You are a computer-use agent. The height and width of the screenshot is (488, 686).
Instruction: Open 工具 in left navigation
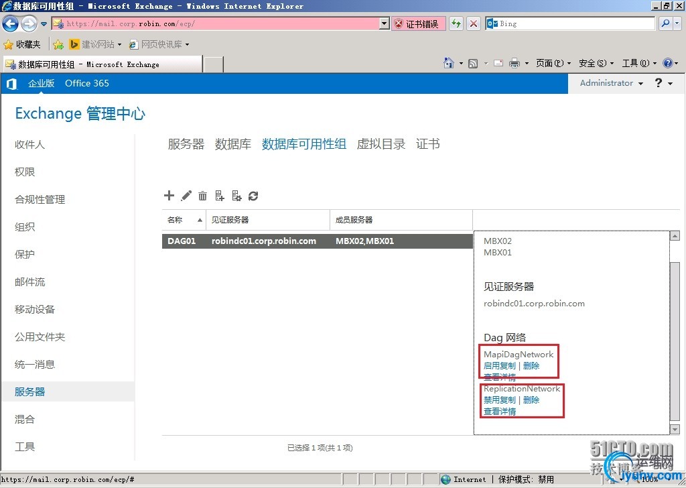tap(25, 447)
